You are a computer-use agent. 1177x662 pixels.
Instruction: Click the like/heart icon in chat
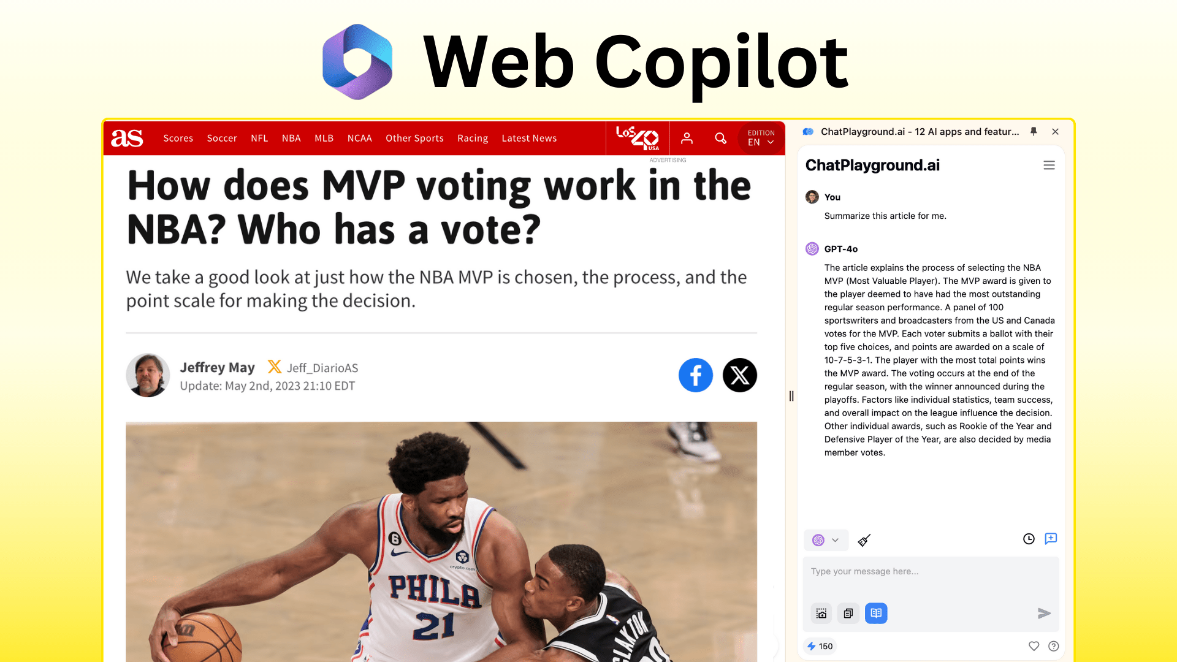(x=1034, y=646)
